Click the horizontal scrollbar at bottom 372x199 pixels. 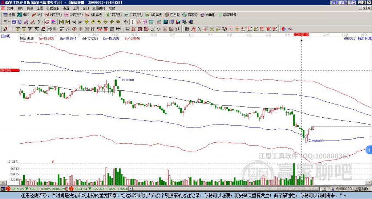(x=227, y=189)
